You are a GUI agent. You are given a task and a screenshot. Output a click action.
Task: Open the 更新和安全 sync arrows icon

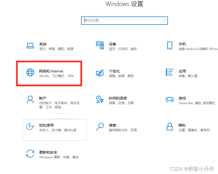30,154
